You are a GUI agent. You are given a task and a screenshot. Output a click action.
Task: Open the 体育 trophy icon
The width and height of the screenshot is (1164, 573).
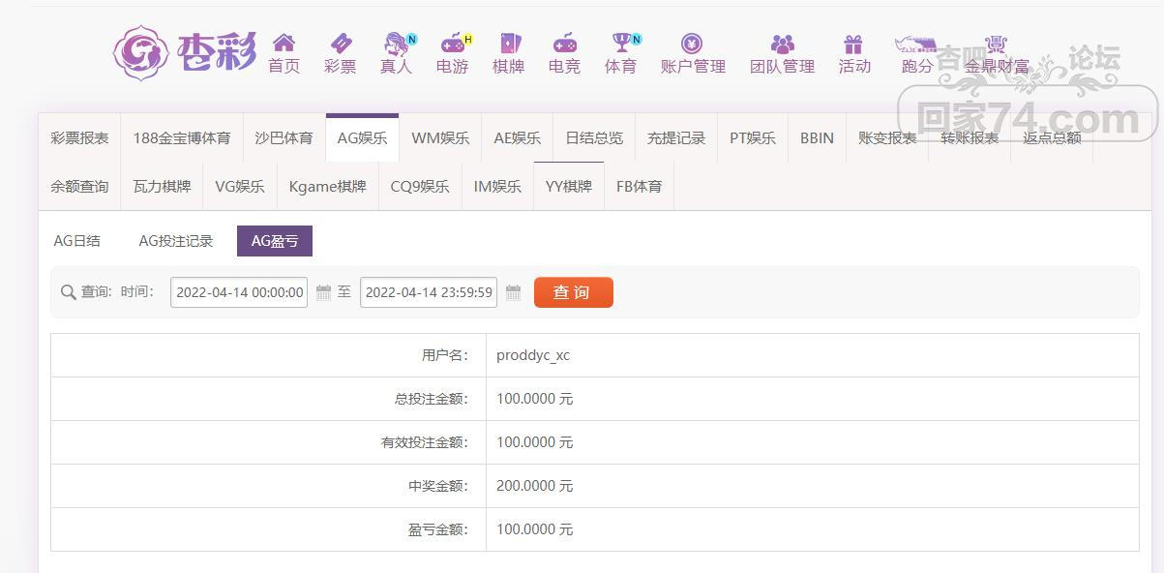[x=620, y=44]
